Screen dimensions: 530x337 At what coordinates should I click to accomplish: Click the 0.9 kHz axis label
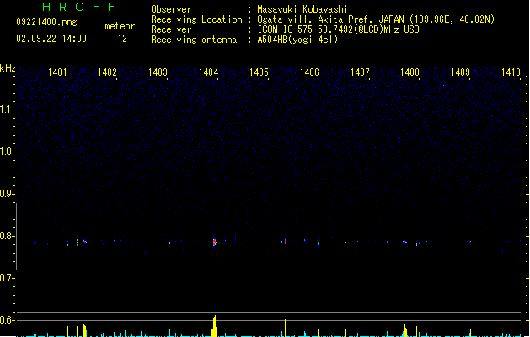coord(7,194)
